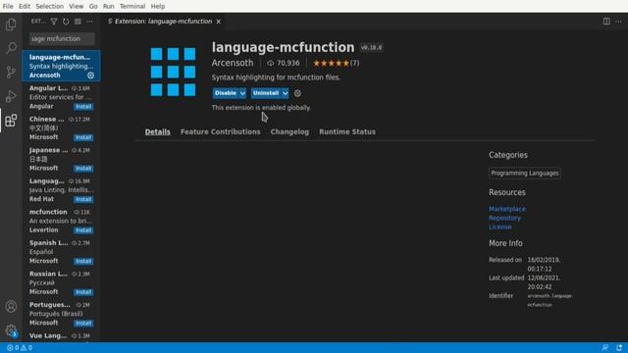Screen dimensions: 628x353
Task: Open the feedback icon in status bar
Action: click(x=605, y=348)
